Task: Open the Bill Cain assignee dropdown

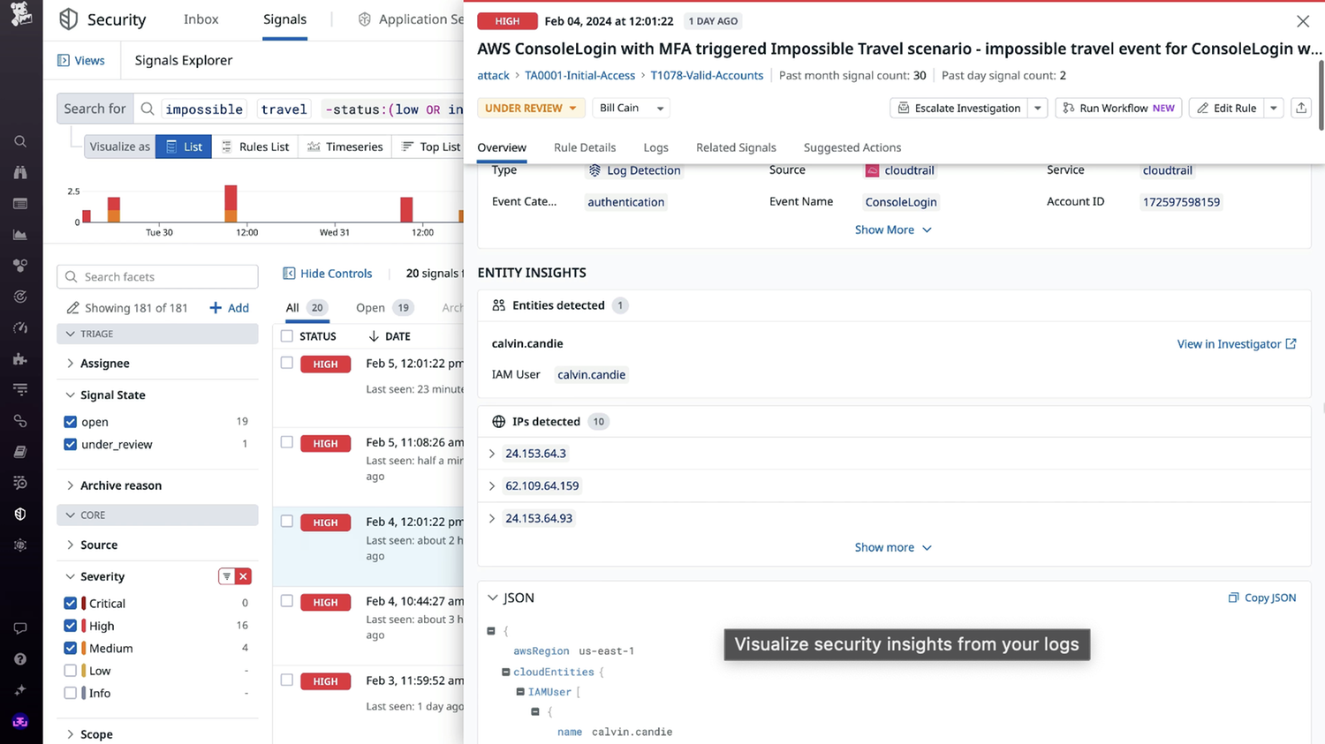Action: coord(631,108)
